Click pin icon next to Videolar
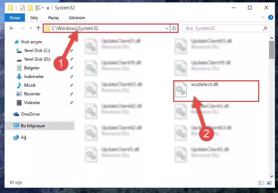 (72, 103)
